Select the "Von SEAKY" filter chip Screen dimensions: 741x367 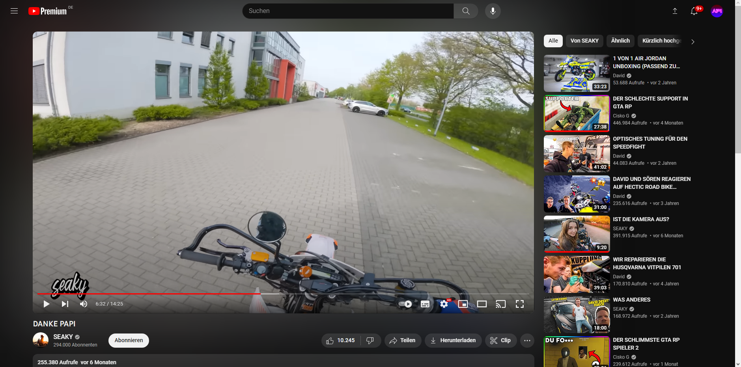click(584, 41)
